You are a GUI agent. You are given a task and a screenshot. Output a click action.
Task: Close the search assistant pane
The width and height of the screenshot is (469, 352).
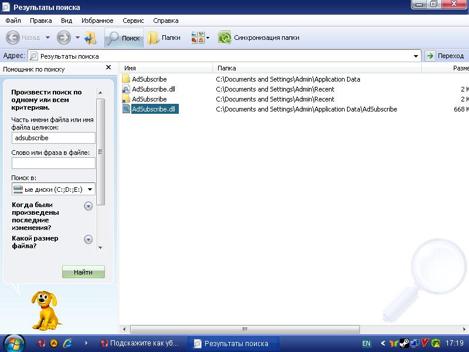[x=108, y=68]
